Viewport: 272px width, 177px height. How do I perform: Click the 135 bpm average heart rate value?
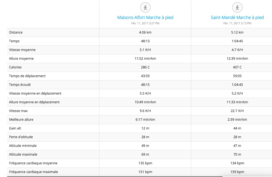145,163
